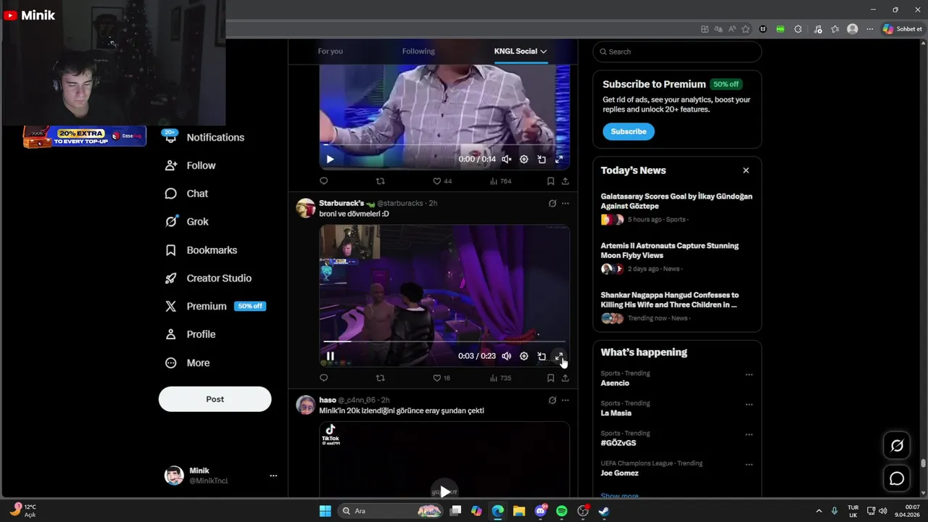
Task: Open the Notifications sidebar item
Action: pos(205,137)
